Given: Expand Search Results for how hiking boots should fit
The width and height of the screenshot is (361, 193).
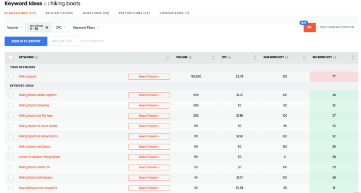Looking at the screenshot, I should 149,188.
